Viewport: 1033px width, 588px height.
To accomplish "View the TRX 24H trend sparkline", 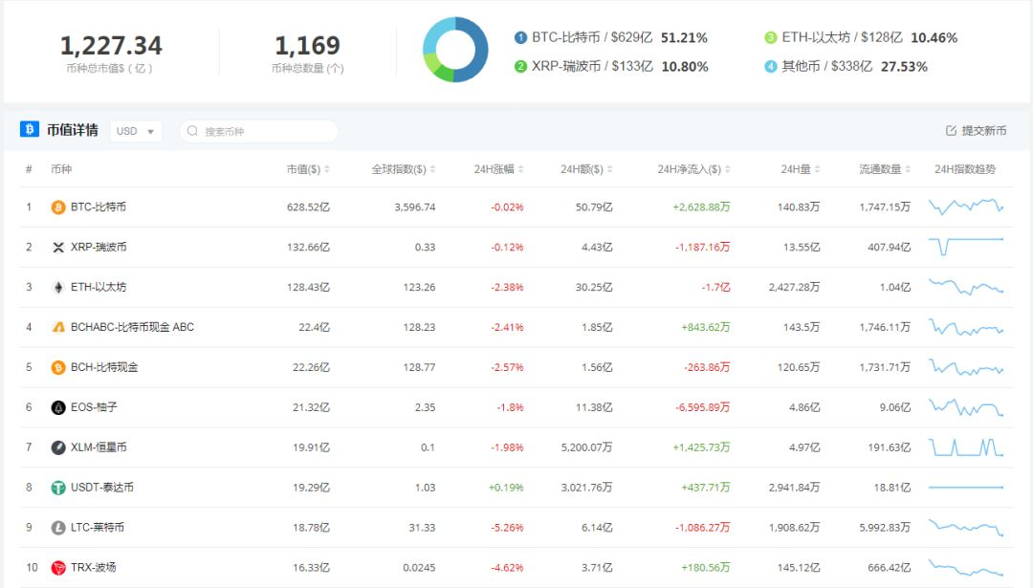I will 966,568.
